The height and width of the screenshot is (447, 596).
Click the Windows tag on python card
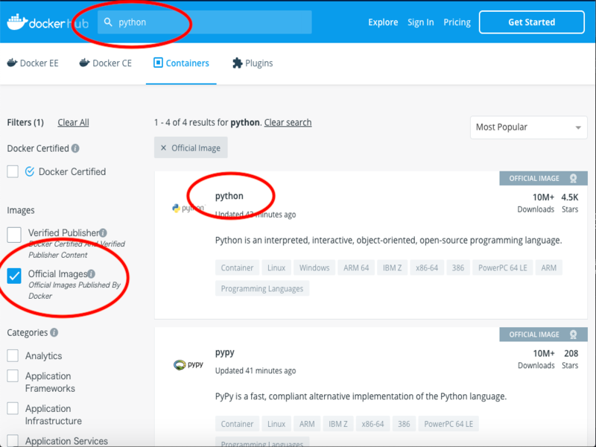click(x=314, y=267)
